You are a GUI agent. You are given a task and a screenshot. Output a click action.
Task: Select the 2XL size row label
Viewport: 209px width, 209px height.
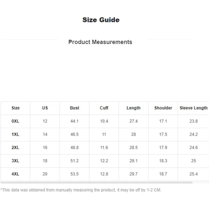(15, 148)
